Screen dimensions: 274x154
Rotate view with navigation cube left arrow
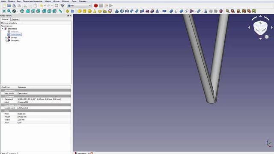pyautogui.click(x=249, y=27)
